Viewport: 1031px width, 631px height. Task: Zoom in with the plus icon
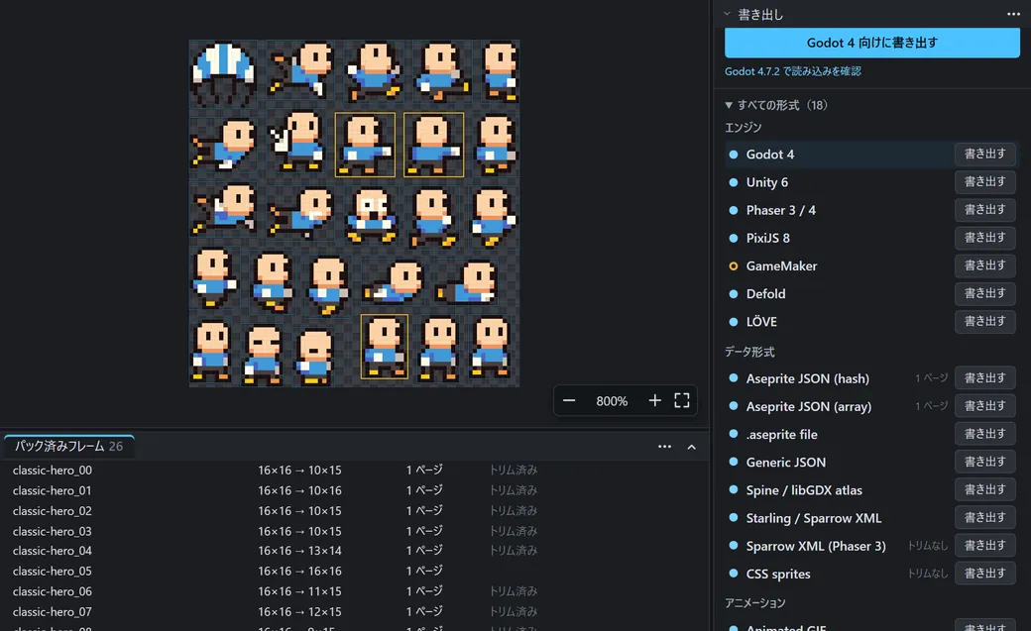click(x=655, y=401)
